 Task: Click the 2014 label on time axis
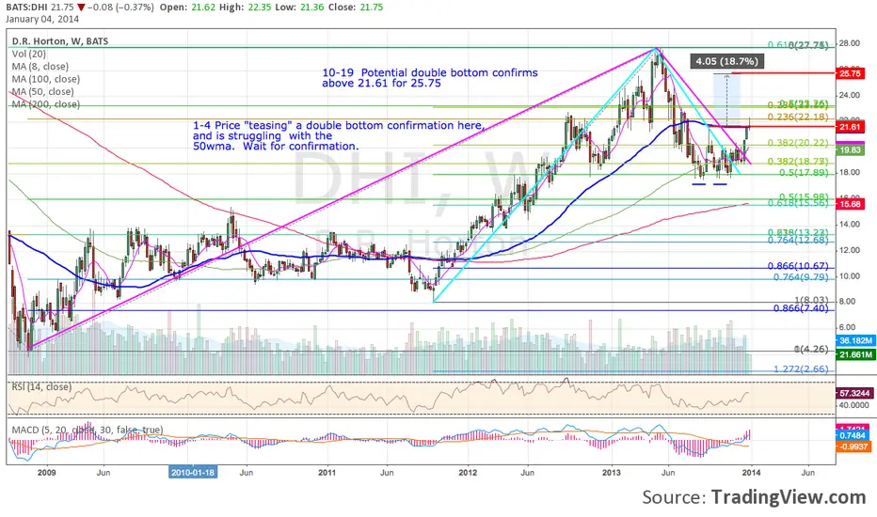tap(751, 472)
